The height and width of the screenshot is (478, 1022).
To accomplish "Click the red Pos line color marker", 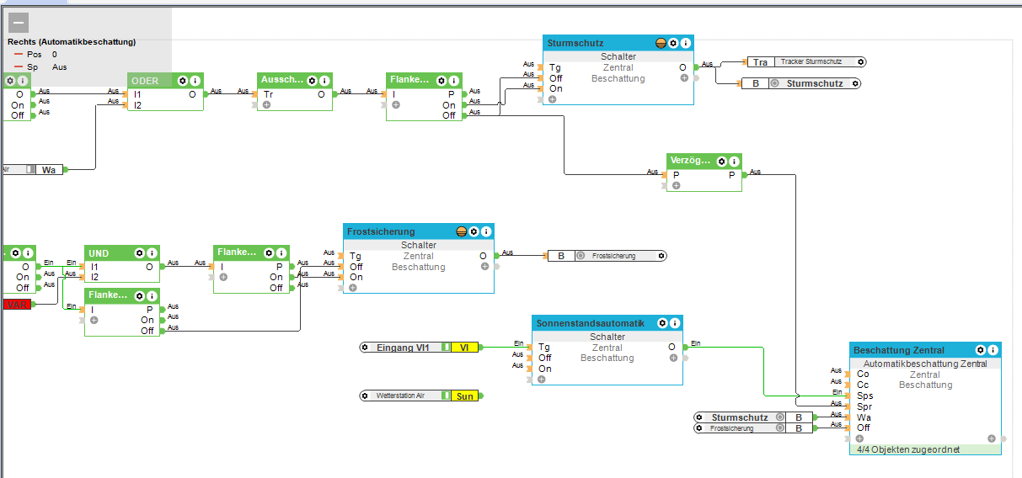I will tap(19, 54).
